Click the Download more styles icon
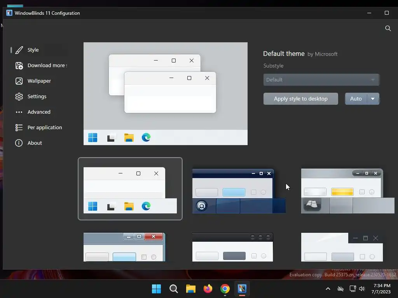This screenshot has height=298, width=398. [x=19, y=66]
